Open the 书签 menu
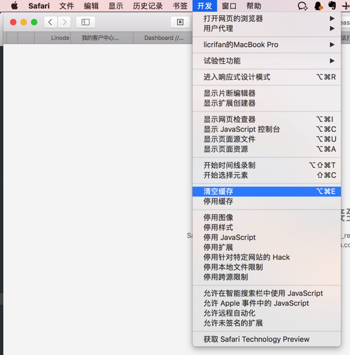350x355 pixels. (x=180, y=6)
